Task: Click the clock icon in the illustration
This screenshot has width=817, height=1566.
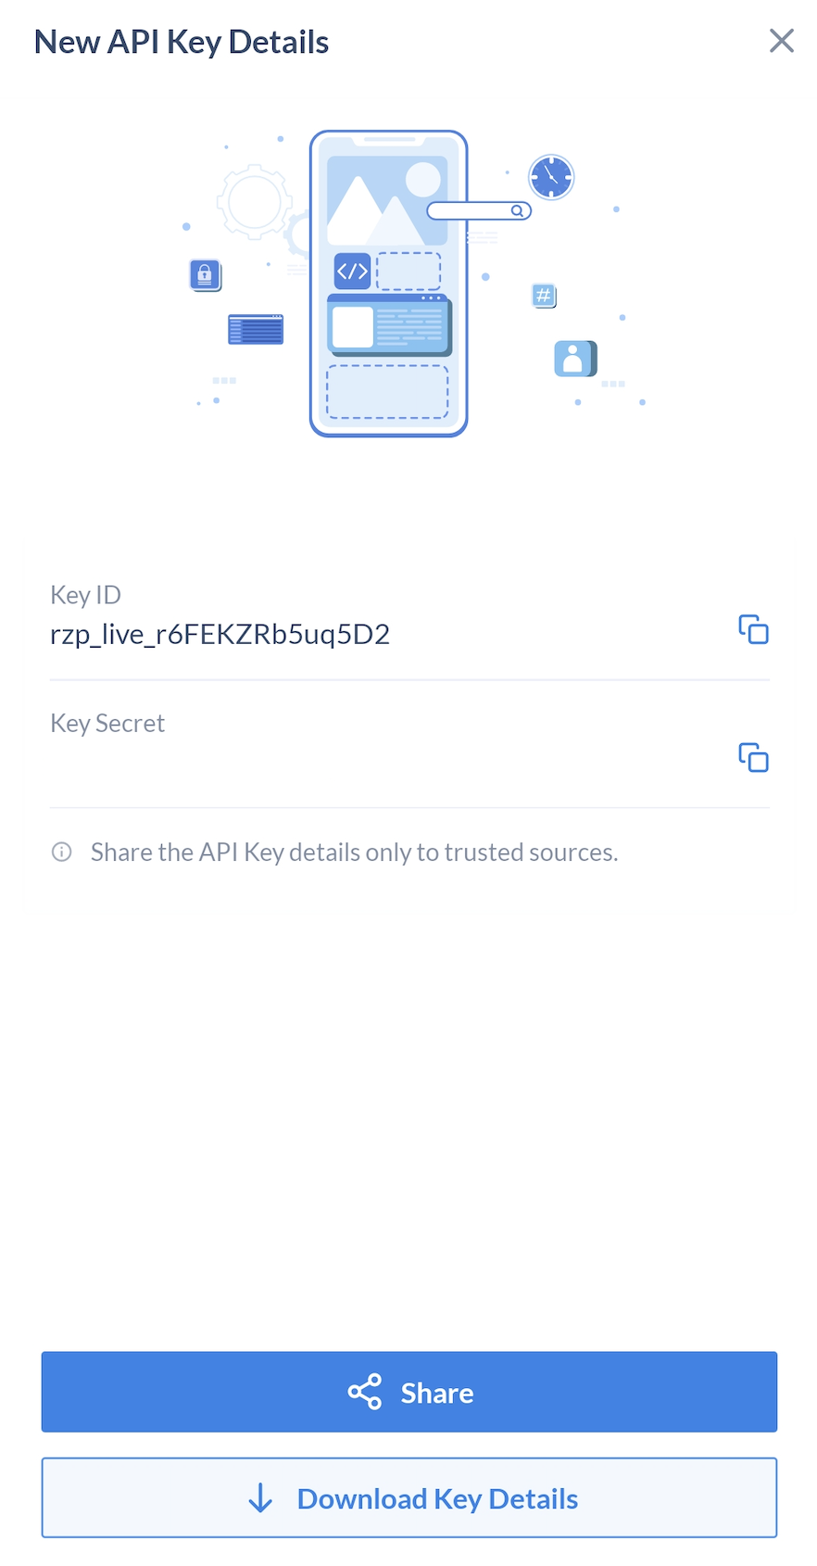Action: [551, 177]
